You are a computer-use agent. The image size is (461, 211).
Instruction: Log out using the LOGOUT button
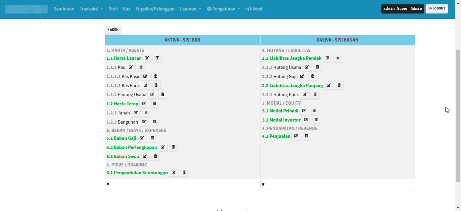(437, 8)
